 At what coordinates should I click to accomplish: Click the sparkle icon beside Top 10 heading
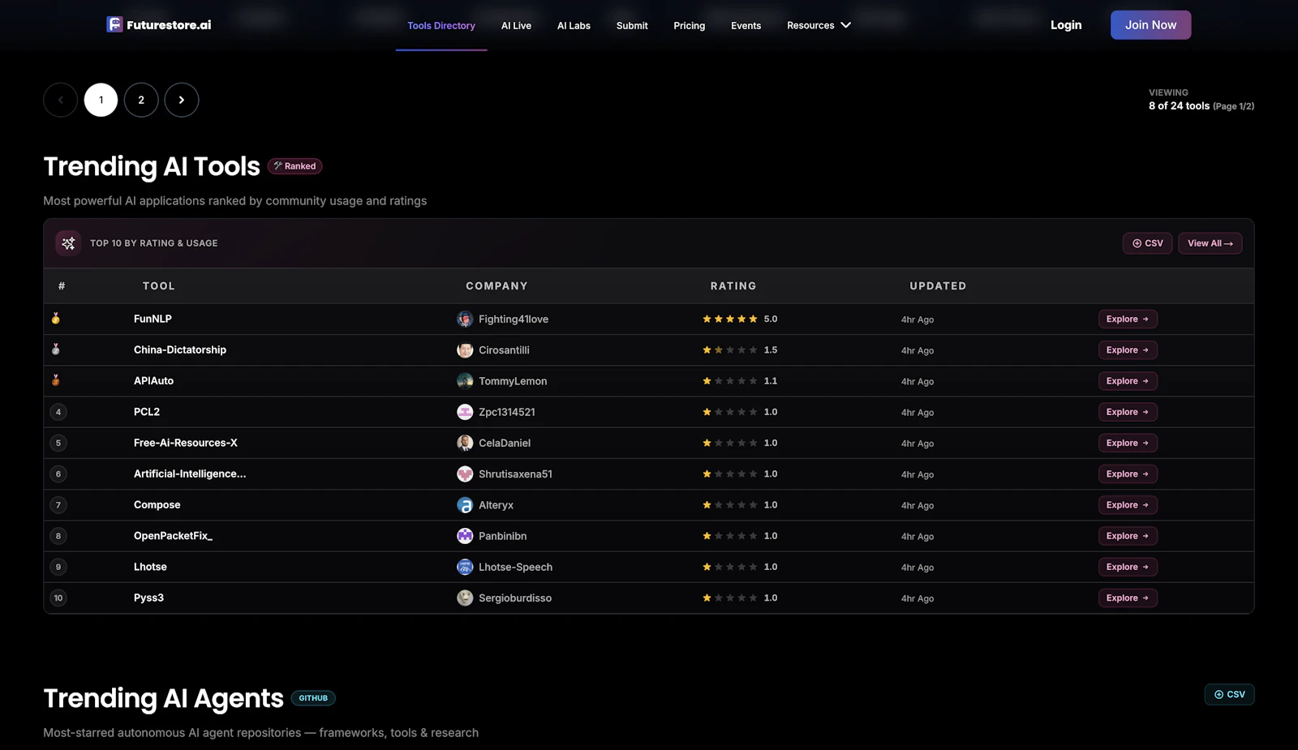coord(68,243)
